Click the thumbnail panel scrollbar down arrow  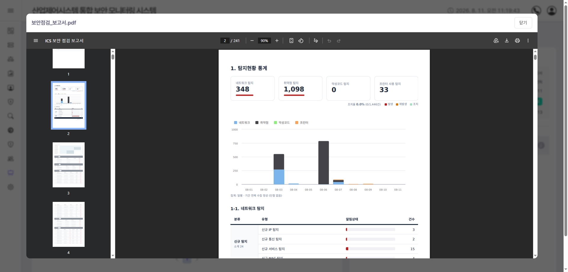coord(113,256)
